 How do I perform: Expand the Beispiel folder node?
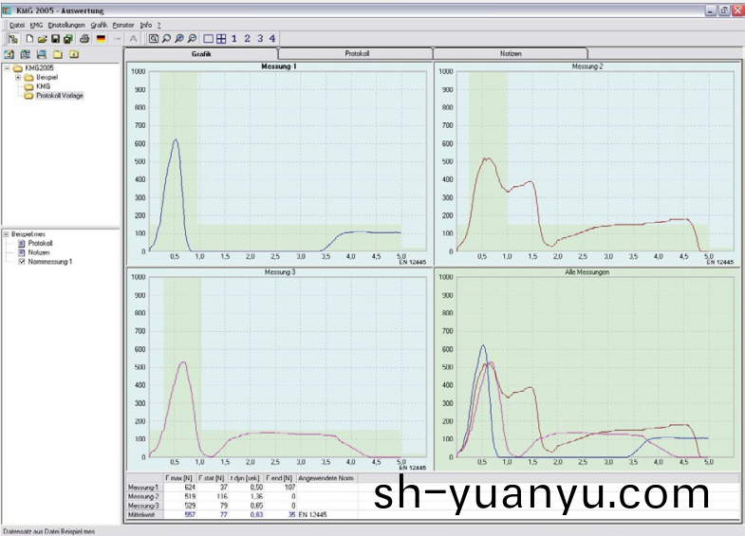(x=18, y=77)
